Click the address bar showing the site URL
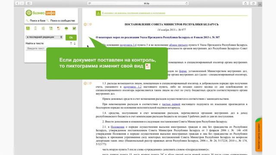276x155 pixels. pos(138,3)
